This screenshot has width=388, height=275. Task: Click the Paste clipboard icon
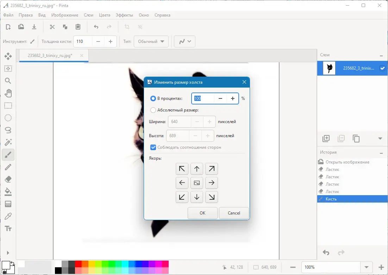click(78, 27)
